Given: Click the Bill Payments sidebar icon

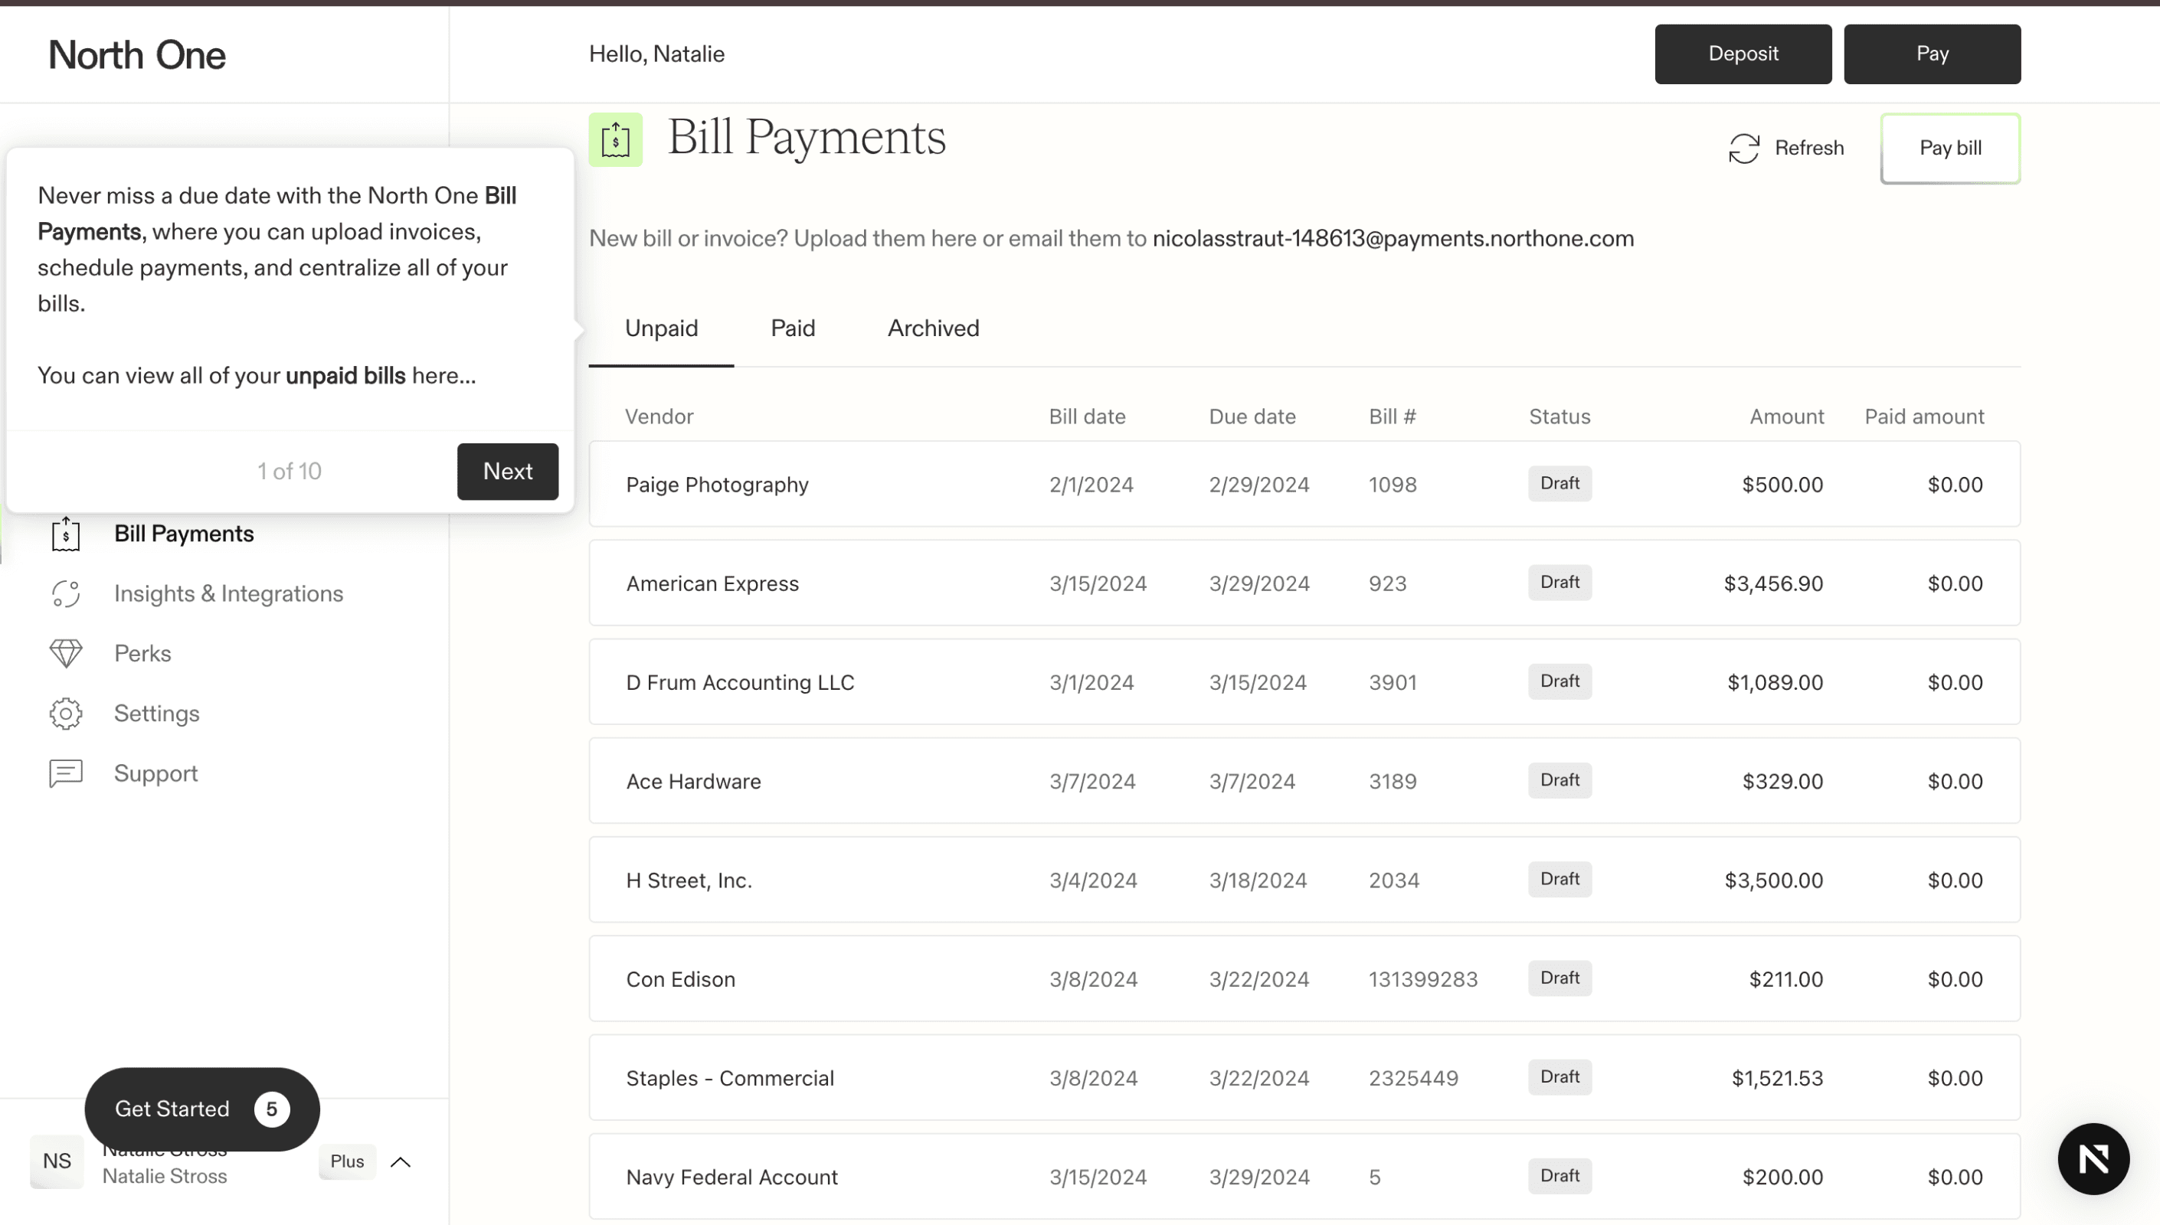Looking at the screenshot, I should pos(66,534).
